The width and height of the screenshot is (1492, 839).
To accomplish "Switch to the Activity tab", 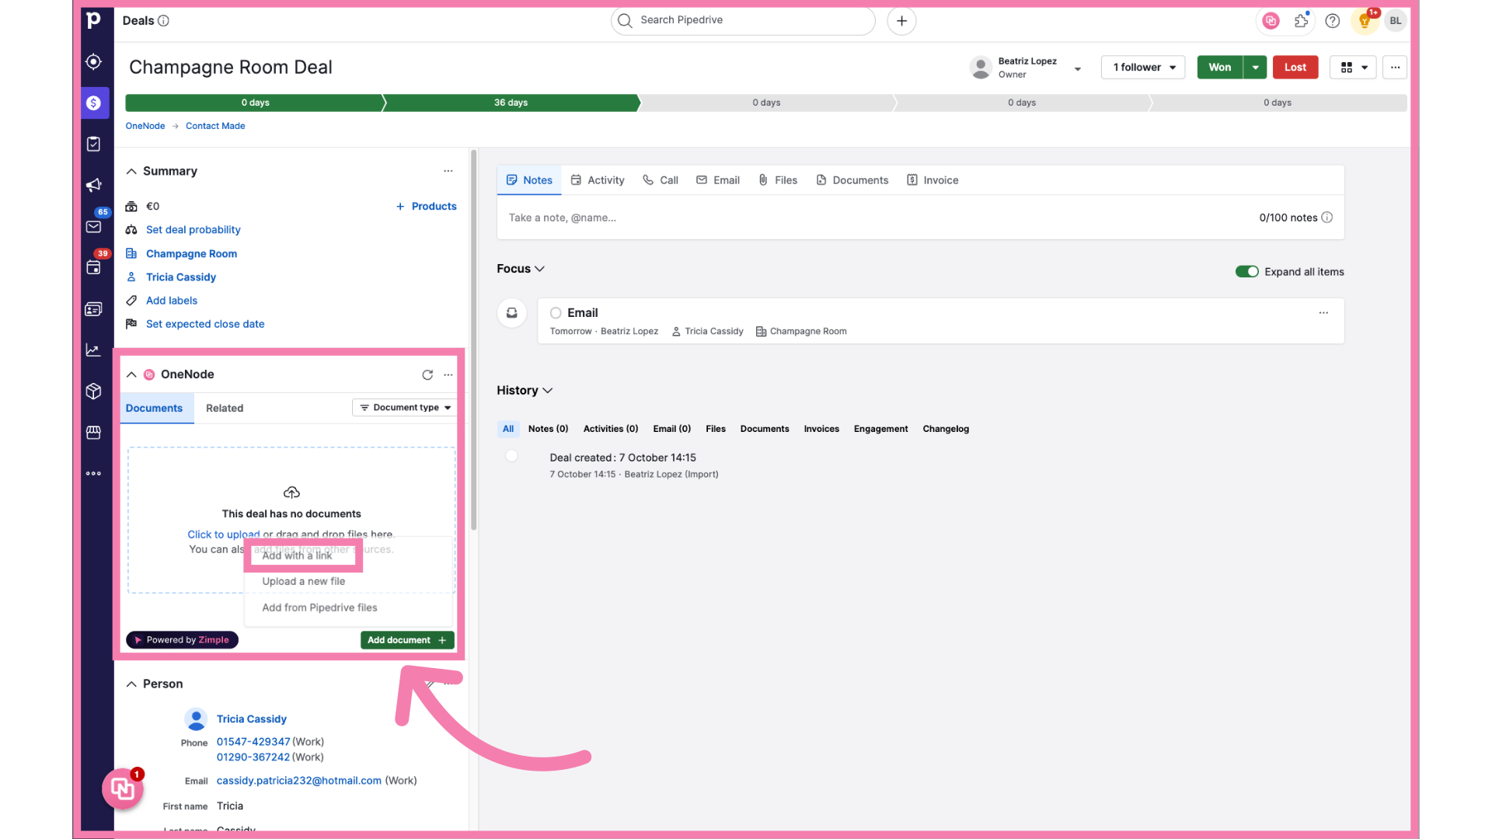I will point(598,180).
